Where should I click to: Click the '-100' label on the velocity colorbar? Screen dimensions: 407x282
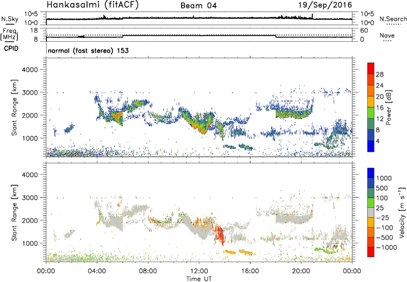point(385,228)
